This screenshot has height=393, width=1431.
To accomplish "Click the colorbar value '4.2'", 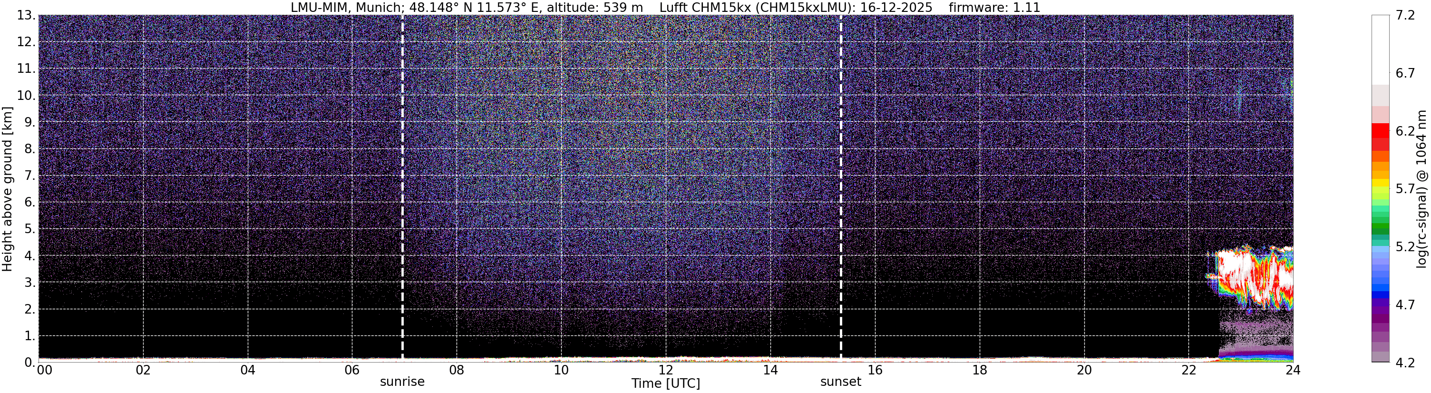I will click(x=1405, y=362).
